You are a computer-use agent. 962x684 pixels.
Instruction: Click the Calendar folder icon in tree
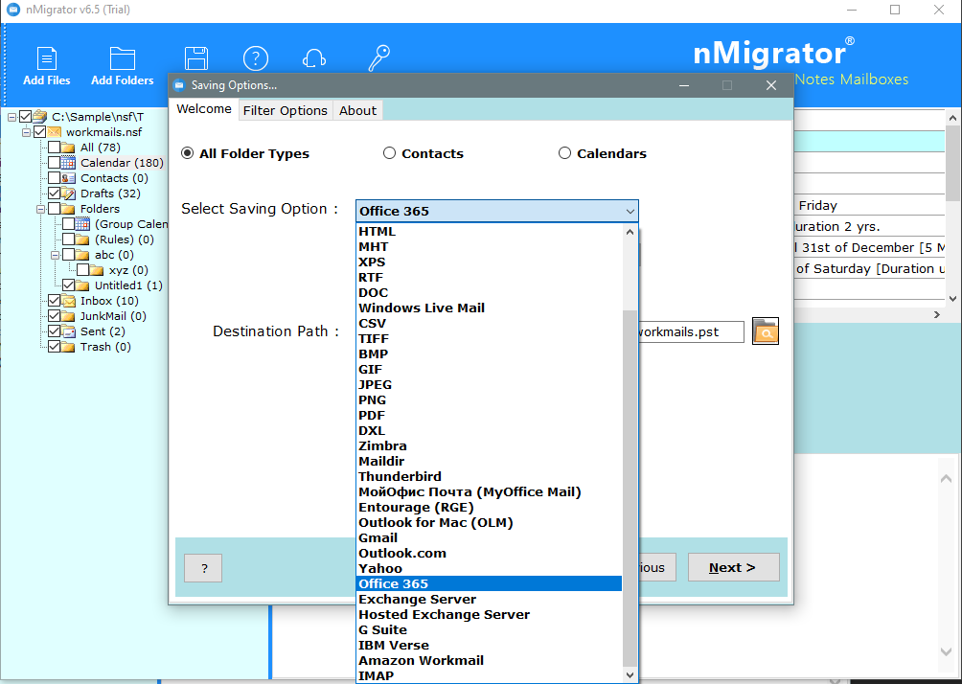click(68, 163)
